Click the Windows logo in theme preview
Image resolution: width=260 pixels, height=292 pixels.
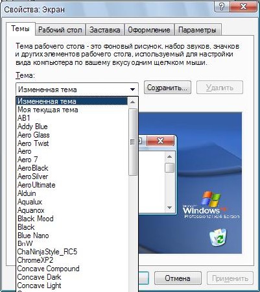tap(211, 199)
